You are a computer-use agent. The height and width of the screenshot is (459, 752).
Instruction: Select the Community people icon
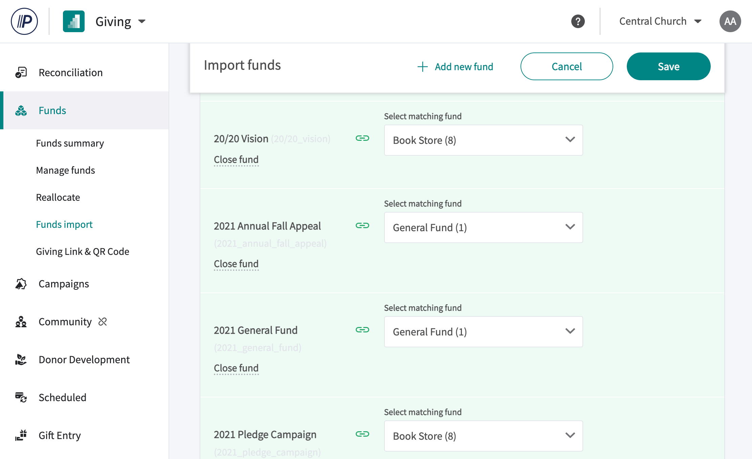(21, 322)
